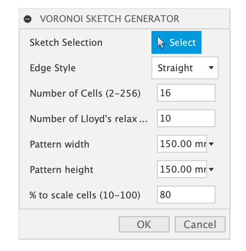Click the Pattern width label
This screenshot has height=251, width=246.
tap(59, 144)
